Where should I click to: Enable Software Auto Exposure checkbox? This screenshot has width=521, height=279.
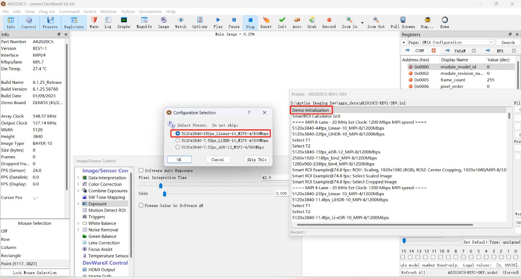(141, 170)
